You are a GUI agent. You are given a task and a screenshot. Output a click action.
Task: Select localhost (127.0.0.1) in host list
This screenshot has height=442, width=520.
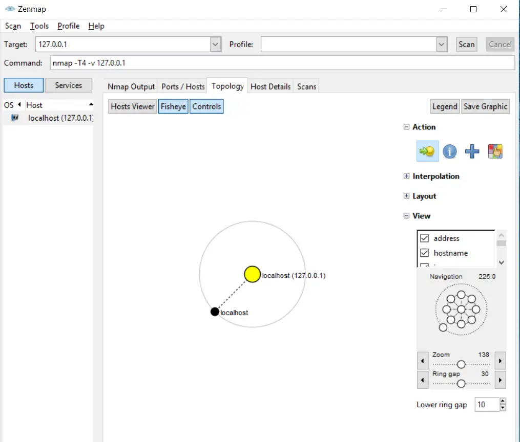pos(49,118)
